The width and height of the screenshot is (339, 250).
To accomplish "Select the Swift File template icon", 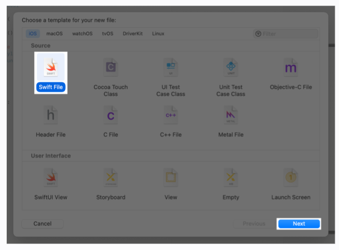I will pos(51,67).
